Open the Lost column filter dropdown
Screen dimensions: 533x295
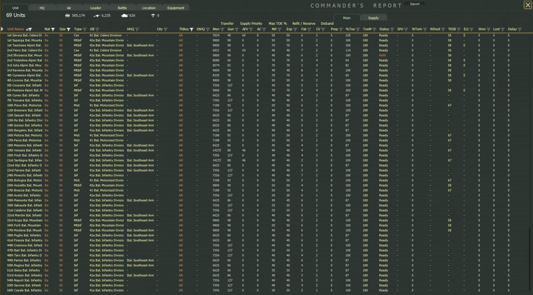503,29
